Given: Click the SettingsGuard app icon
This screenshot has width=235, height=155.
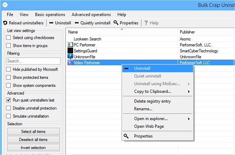Looking at the screenshot, I should pyautogui.click(x=70, y=51).
